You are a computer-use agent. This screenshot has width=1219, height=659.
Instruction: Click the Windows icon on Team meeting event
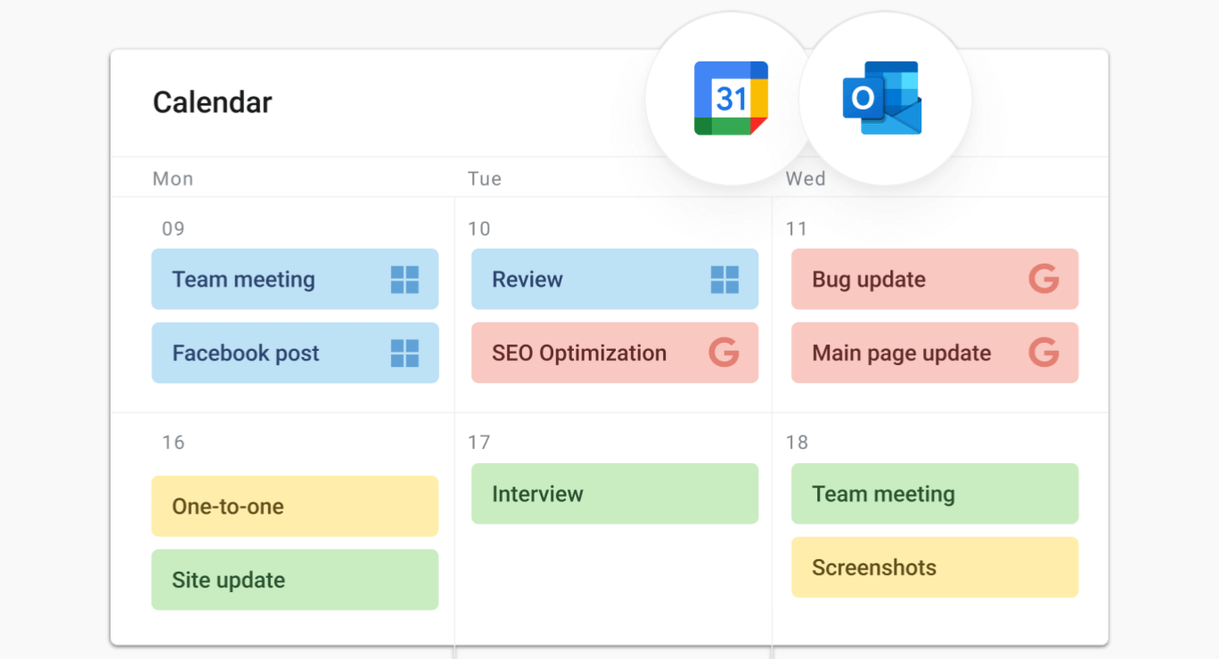pyautogui.click(x=405, y=280)
